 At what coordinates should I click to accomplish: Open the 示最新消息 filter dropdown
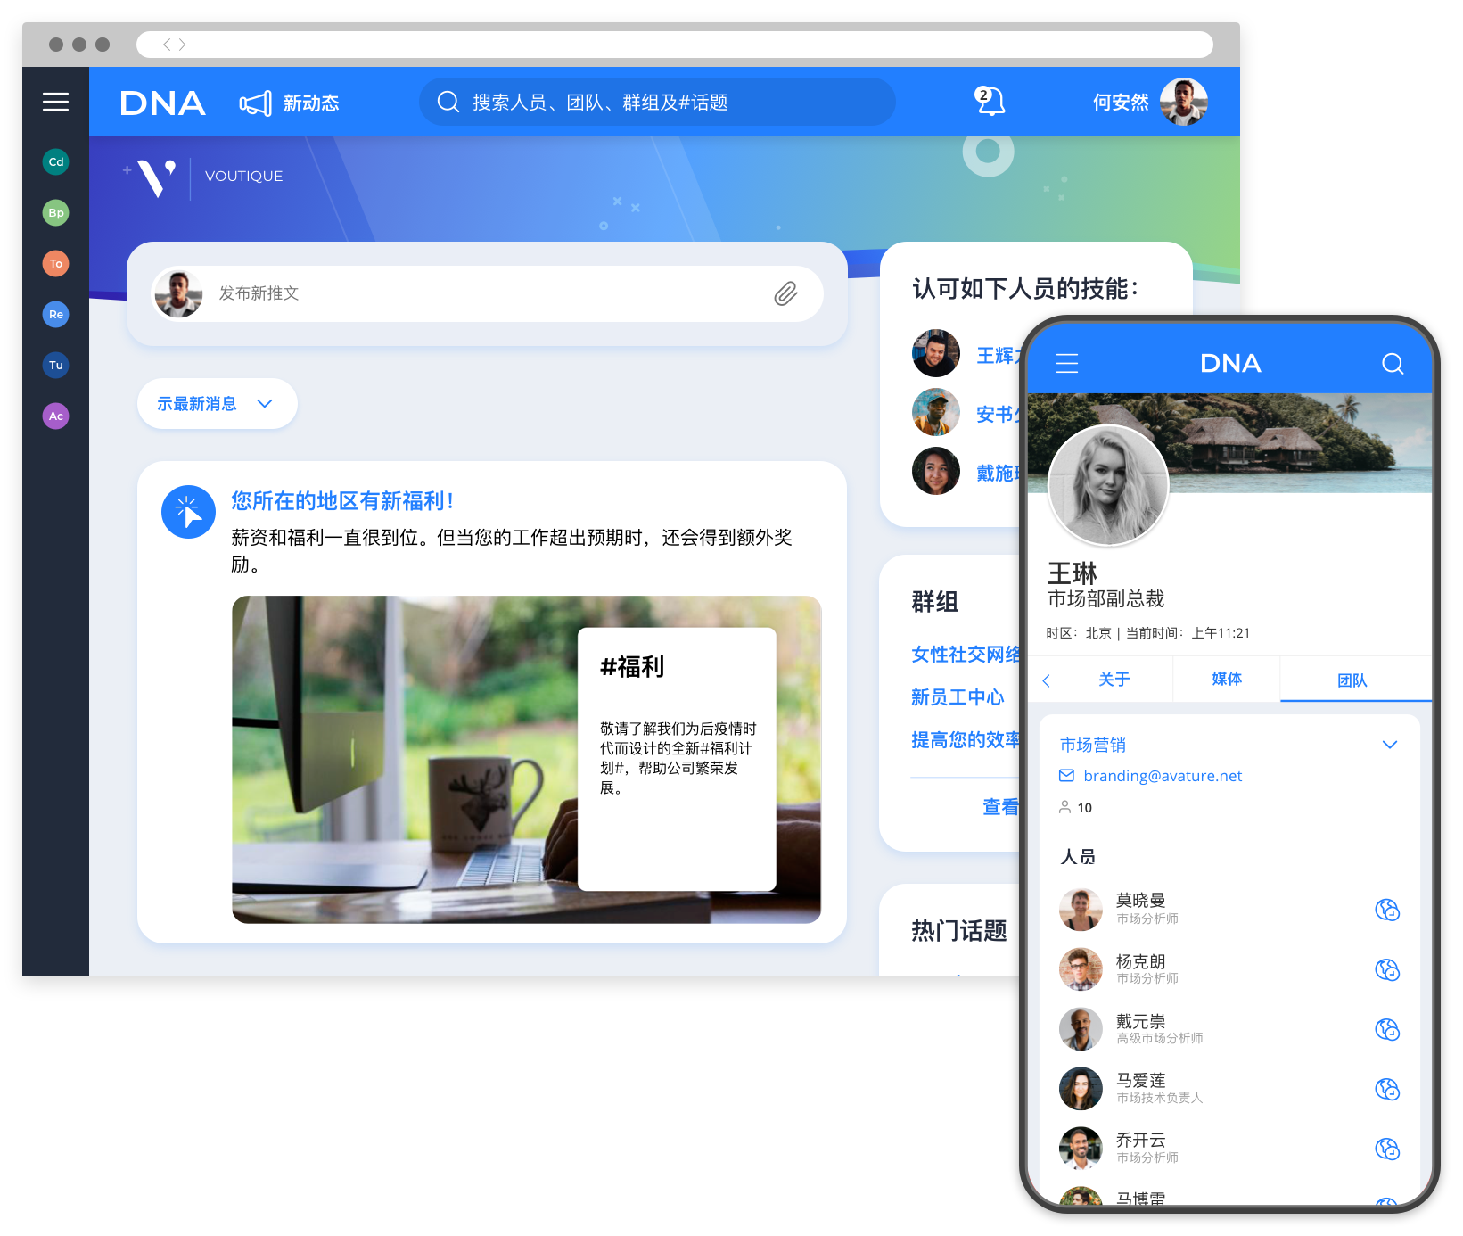tap(217, 404)
